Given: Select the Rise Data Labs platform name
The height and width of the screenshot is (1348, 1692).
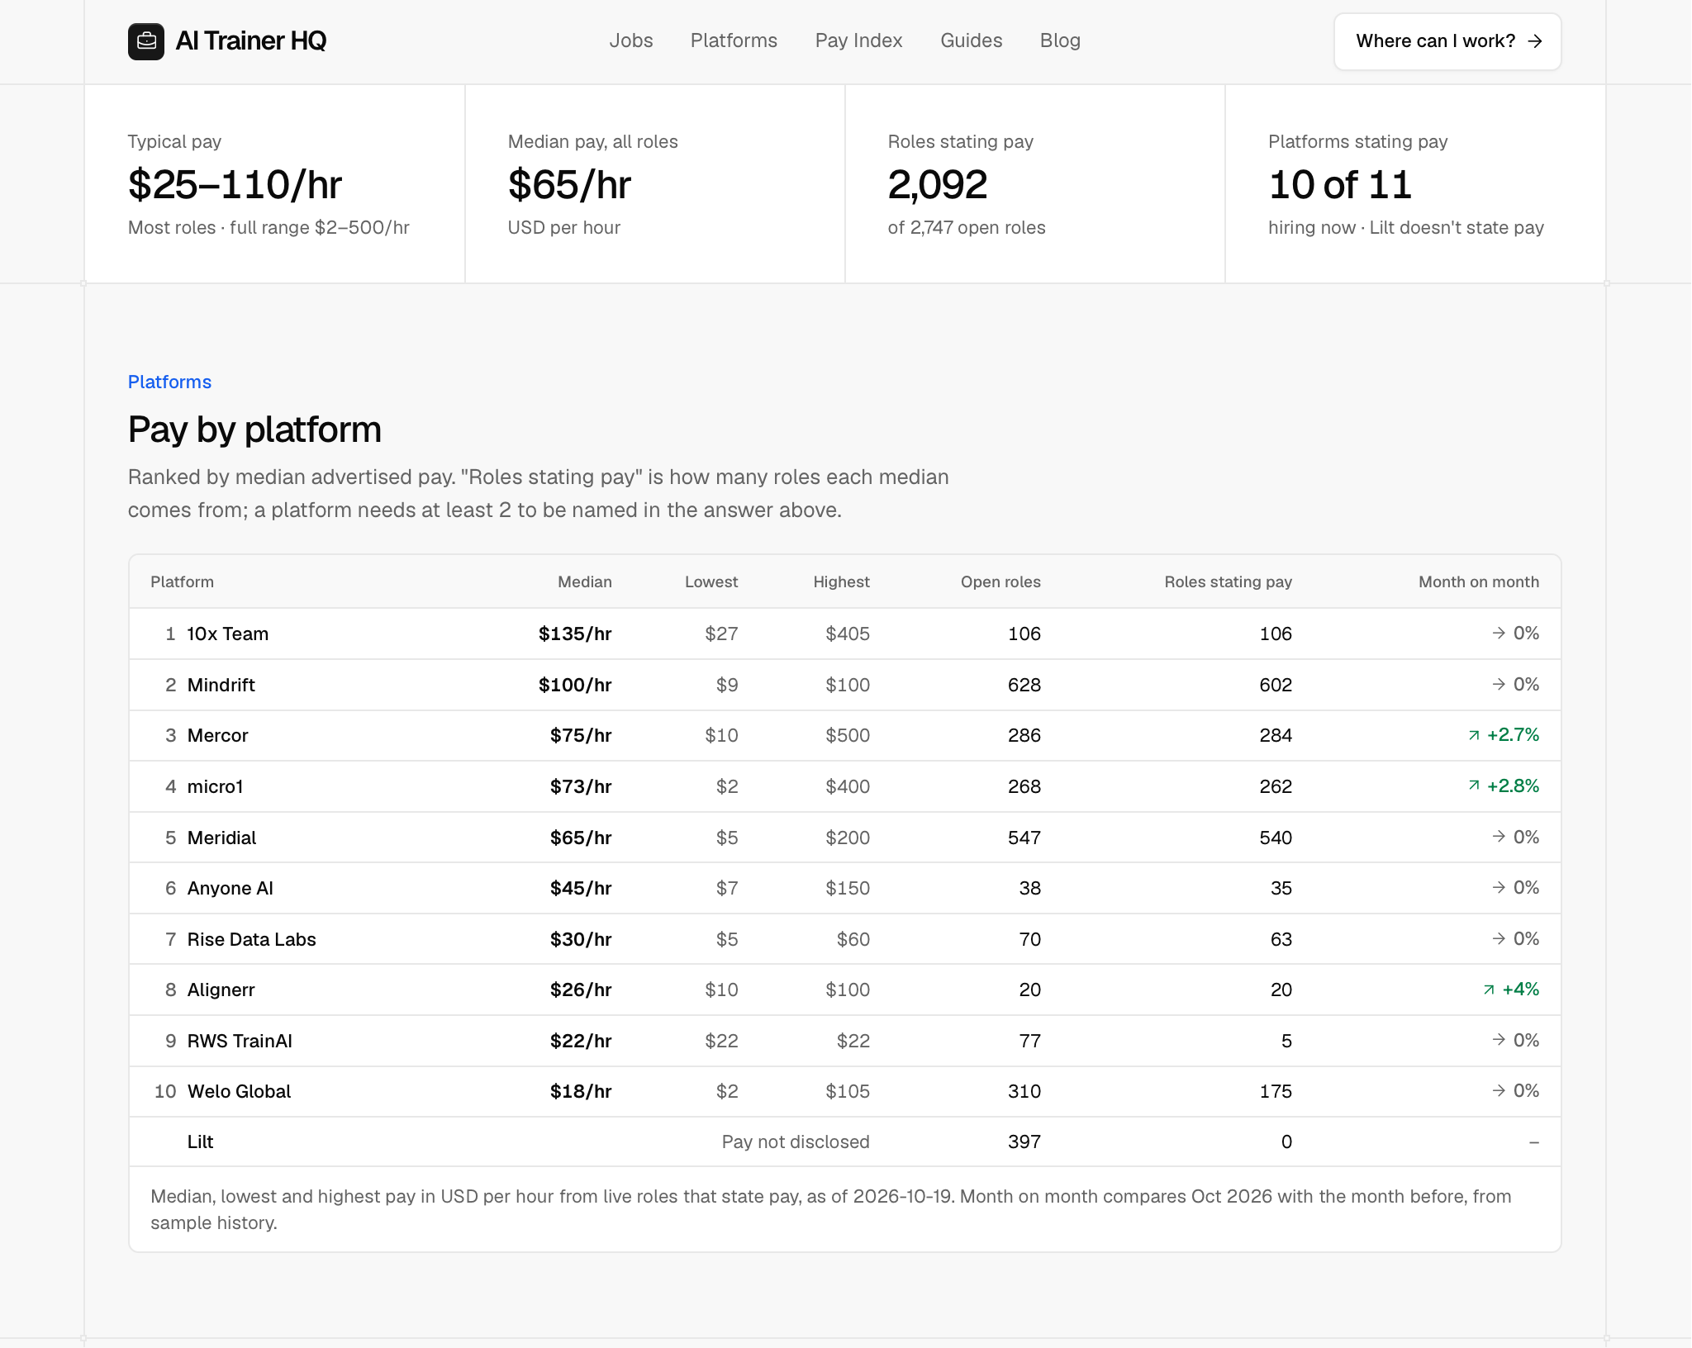Looking at the screenshot, I should click(x=252, y=939).
